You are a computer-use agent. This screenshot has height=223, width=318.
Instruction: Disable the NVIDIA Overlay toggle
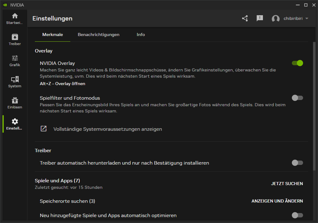tap(297, 63)
